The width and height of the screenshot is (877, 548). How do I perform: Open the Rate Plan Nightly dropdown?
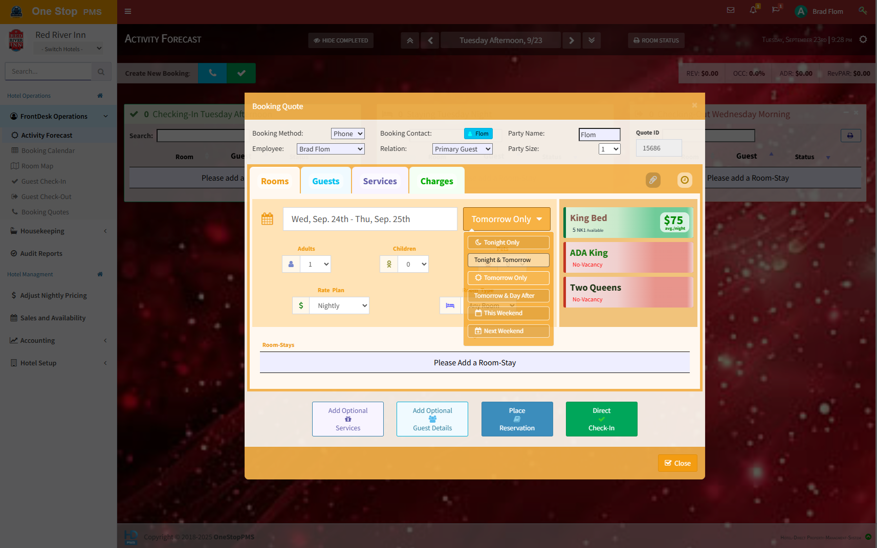click(x=339, y=305)
